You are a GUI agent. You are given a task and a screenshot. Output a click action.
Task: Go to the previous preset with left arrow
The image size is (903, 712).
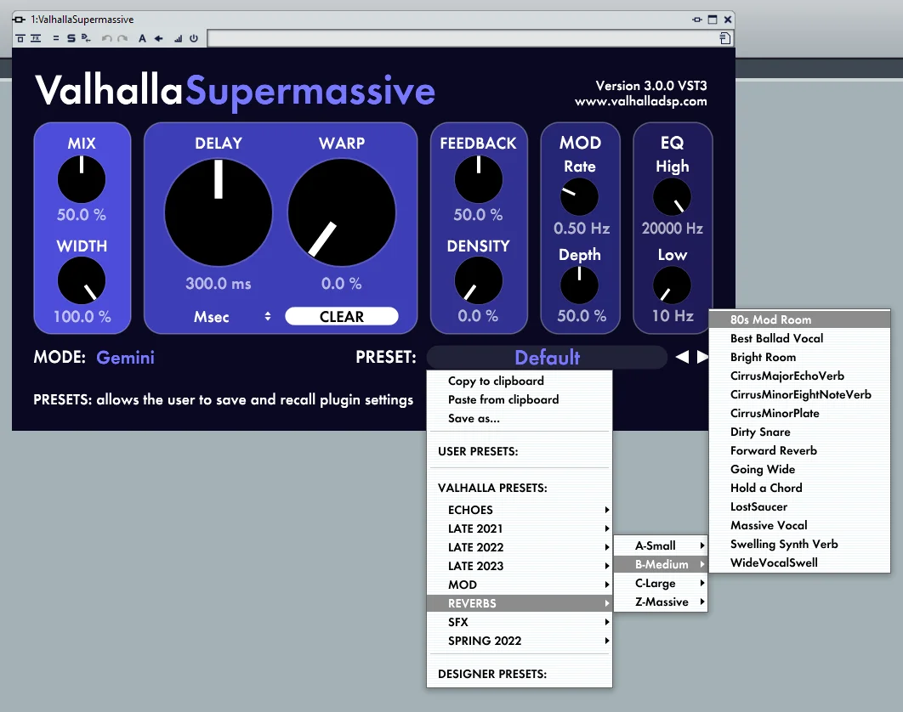[682, 357]
